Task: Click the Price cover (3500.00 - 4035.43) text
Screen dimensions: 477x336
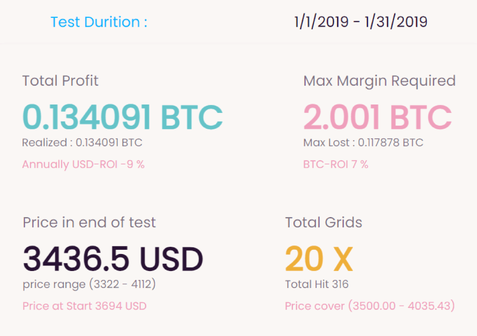Action: (x=370, y=306)
